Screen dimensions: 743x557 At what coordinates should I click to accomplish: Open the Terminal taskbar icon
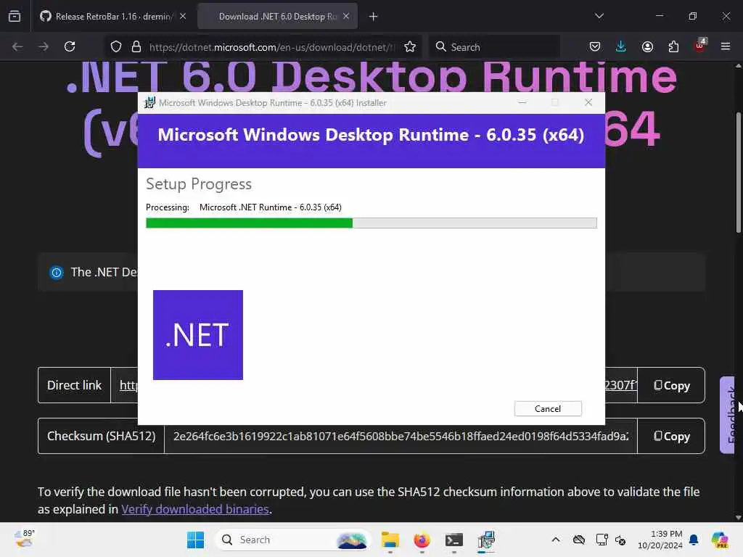pos(453,540)
